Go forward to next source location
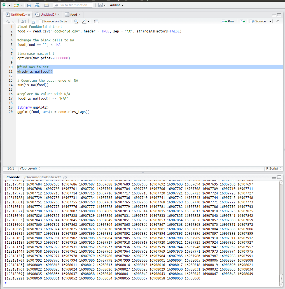The image size is (285, 289). 14,22
